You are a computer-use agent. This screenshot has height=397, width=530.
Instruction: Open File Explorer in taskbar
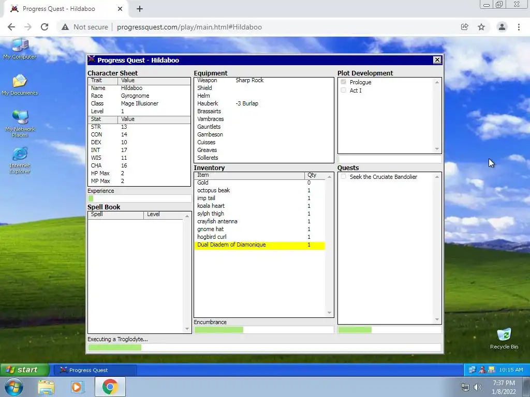coord(46,387)
